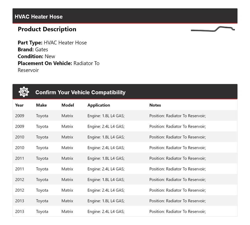Viewport: 250px width, 225px height.
Task: Click the Placement On Vehicle label
Action: [x=45, y=63]
